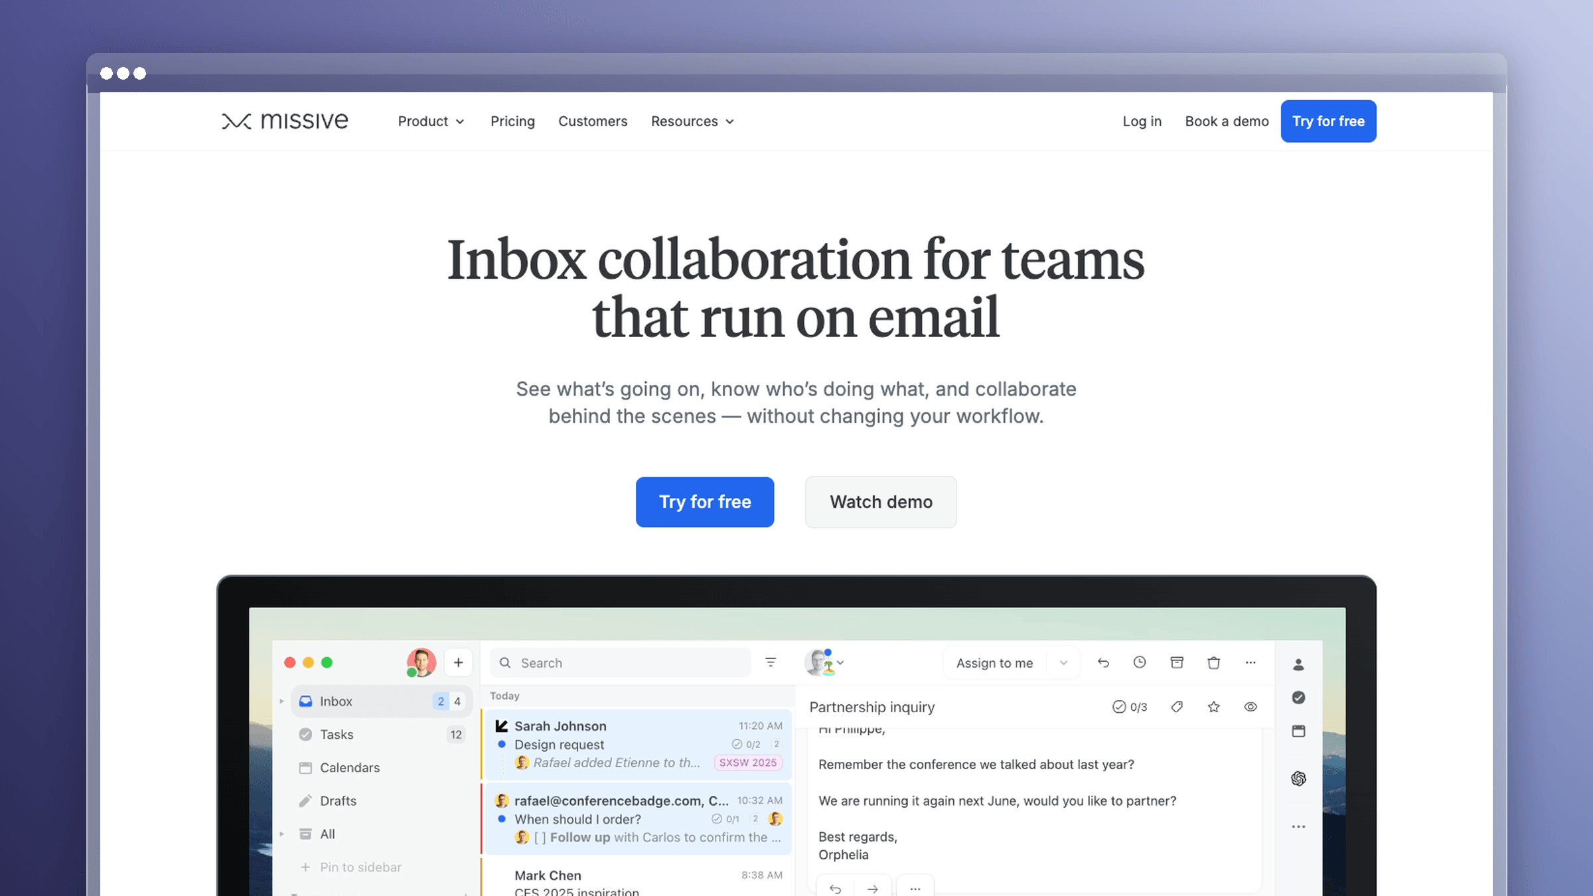Click the label tag icon on Partnership inquiry

pos(1177,707)
